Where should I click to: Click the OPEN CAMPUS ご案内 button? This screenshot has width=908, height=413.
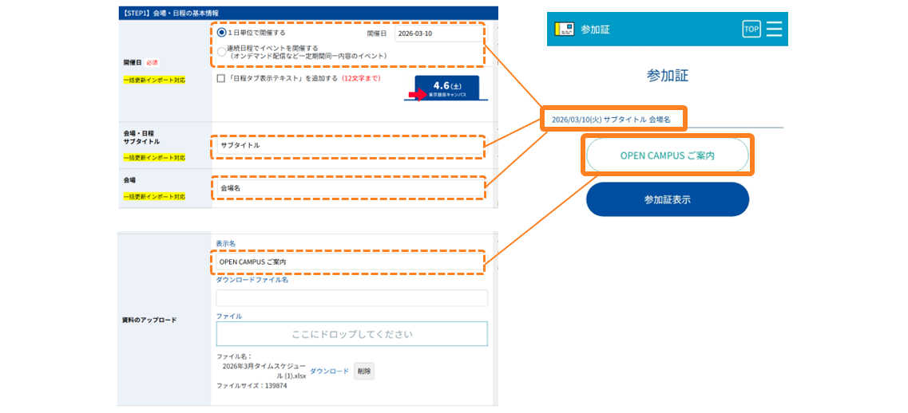click(667, 155)
